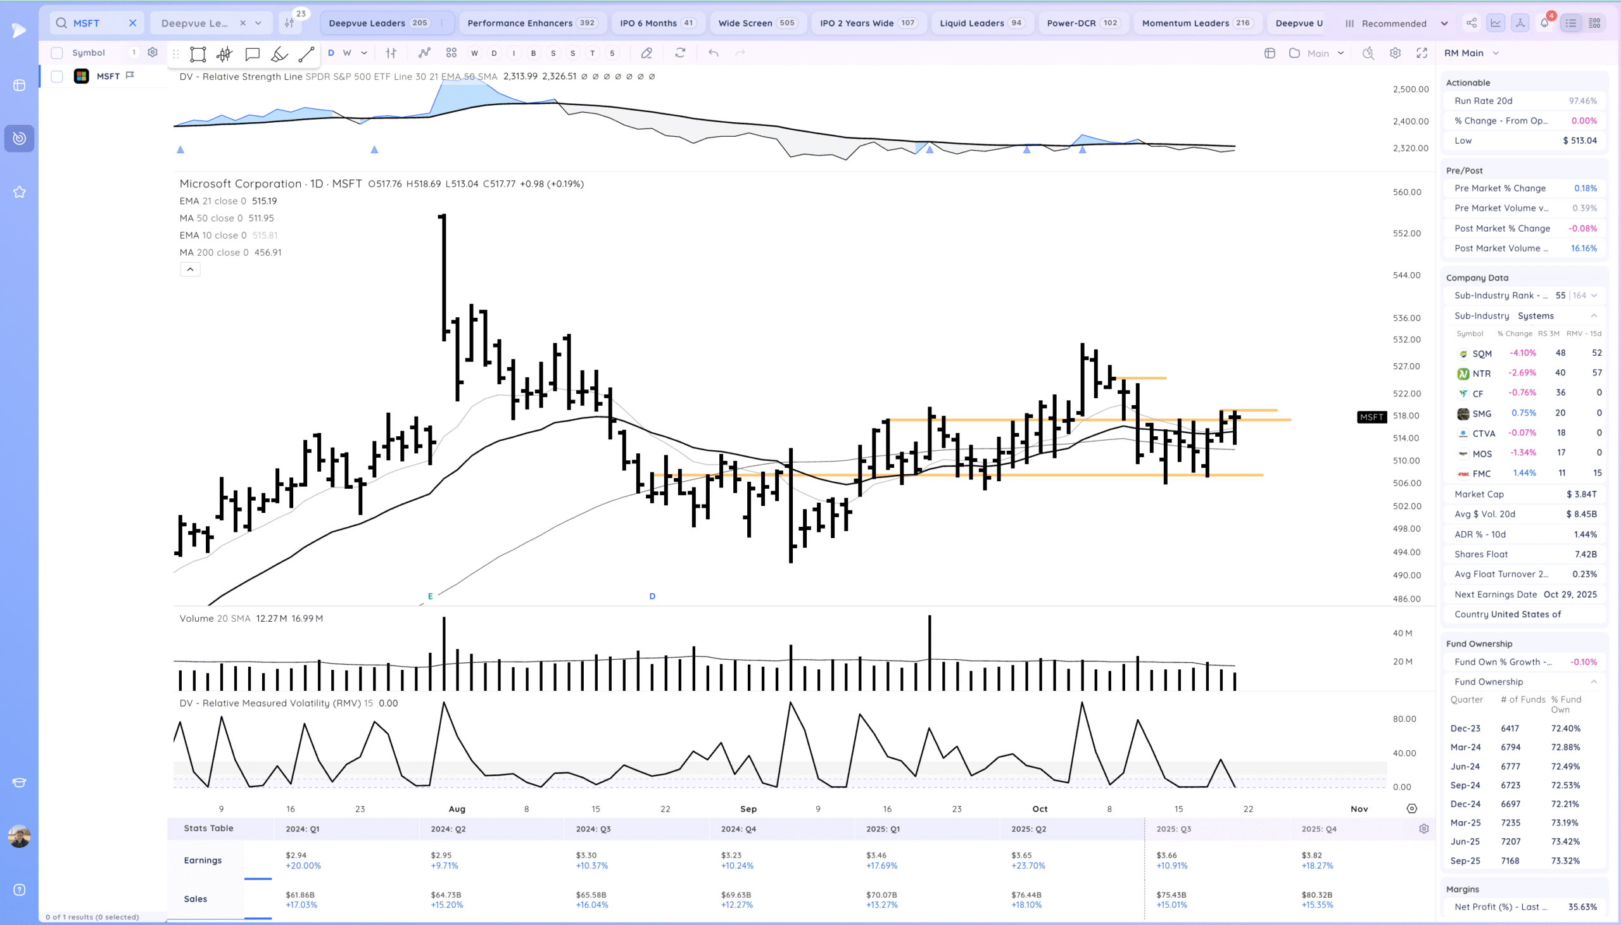Toggle the chart panel view button
The width and height of the screenshot is (1621, 925).
(1495, 23)
